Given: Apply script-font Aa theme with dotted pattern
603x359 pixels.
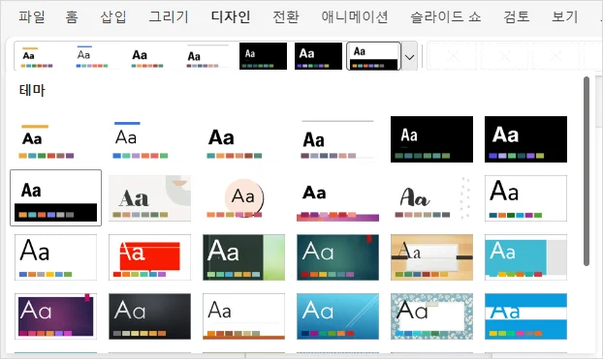Looking at the screenshot, I should click(x=431, y=198).
